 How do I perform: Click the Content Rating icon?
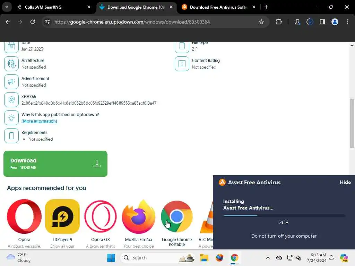click(x=182, y=64)
